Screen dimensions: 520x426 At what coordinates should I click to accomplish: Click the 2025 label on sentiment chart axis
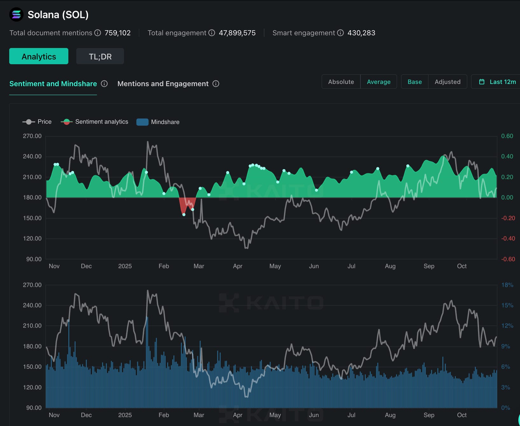pos(125,266)
